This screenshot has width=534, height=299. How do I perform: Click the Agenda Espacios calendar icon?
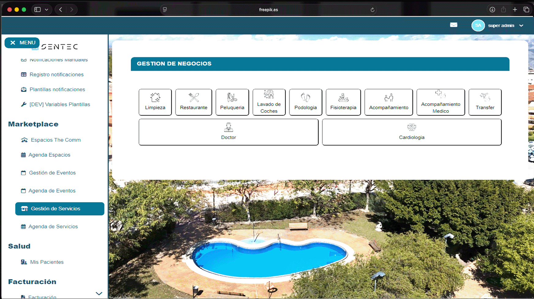point(23,155)
